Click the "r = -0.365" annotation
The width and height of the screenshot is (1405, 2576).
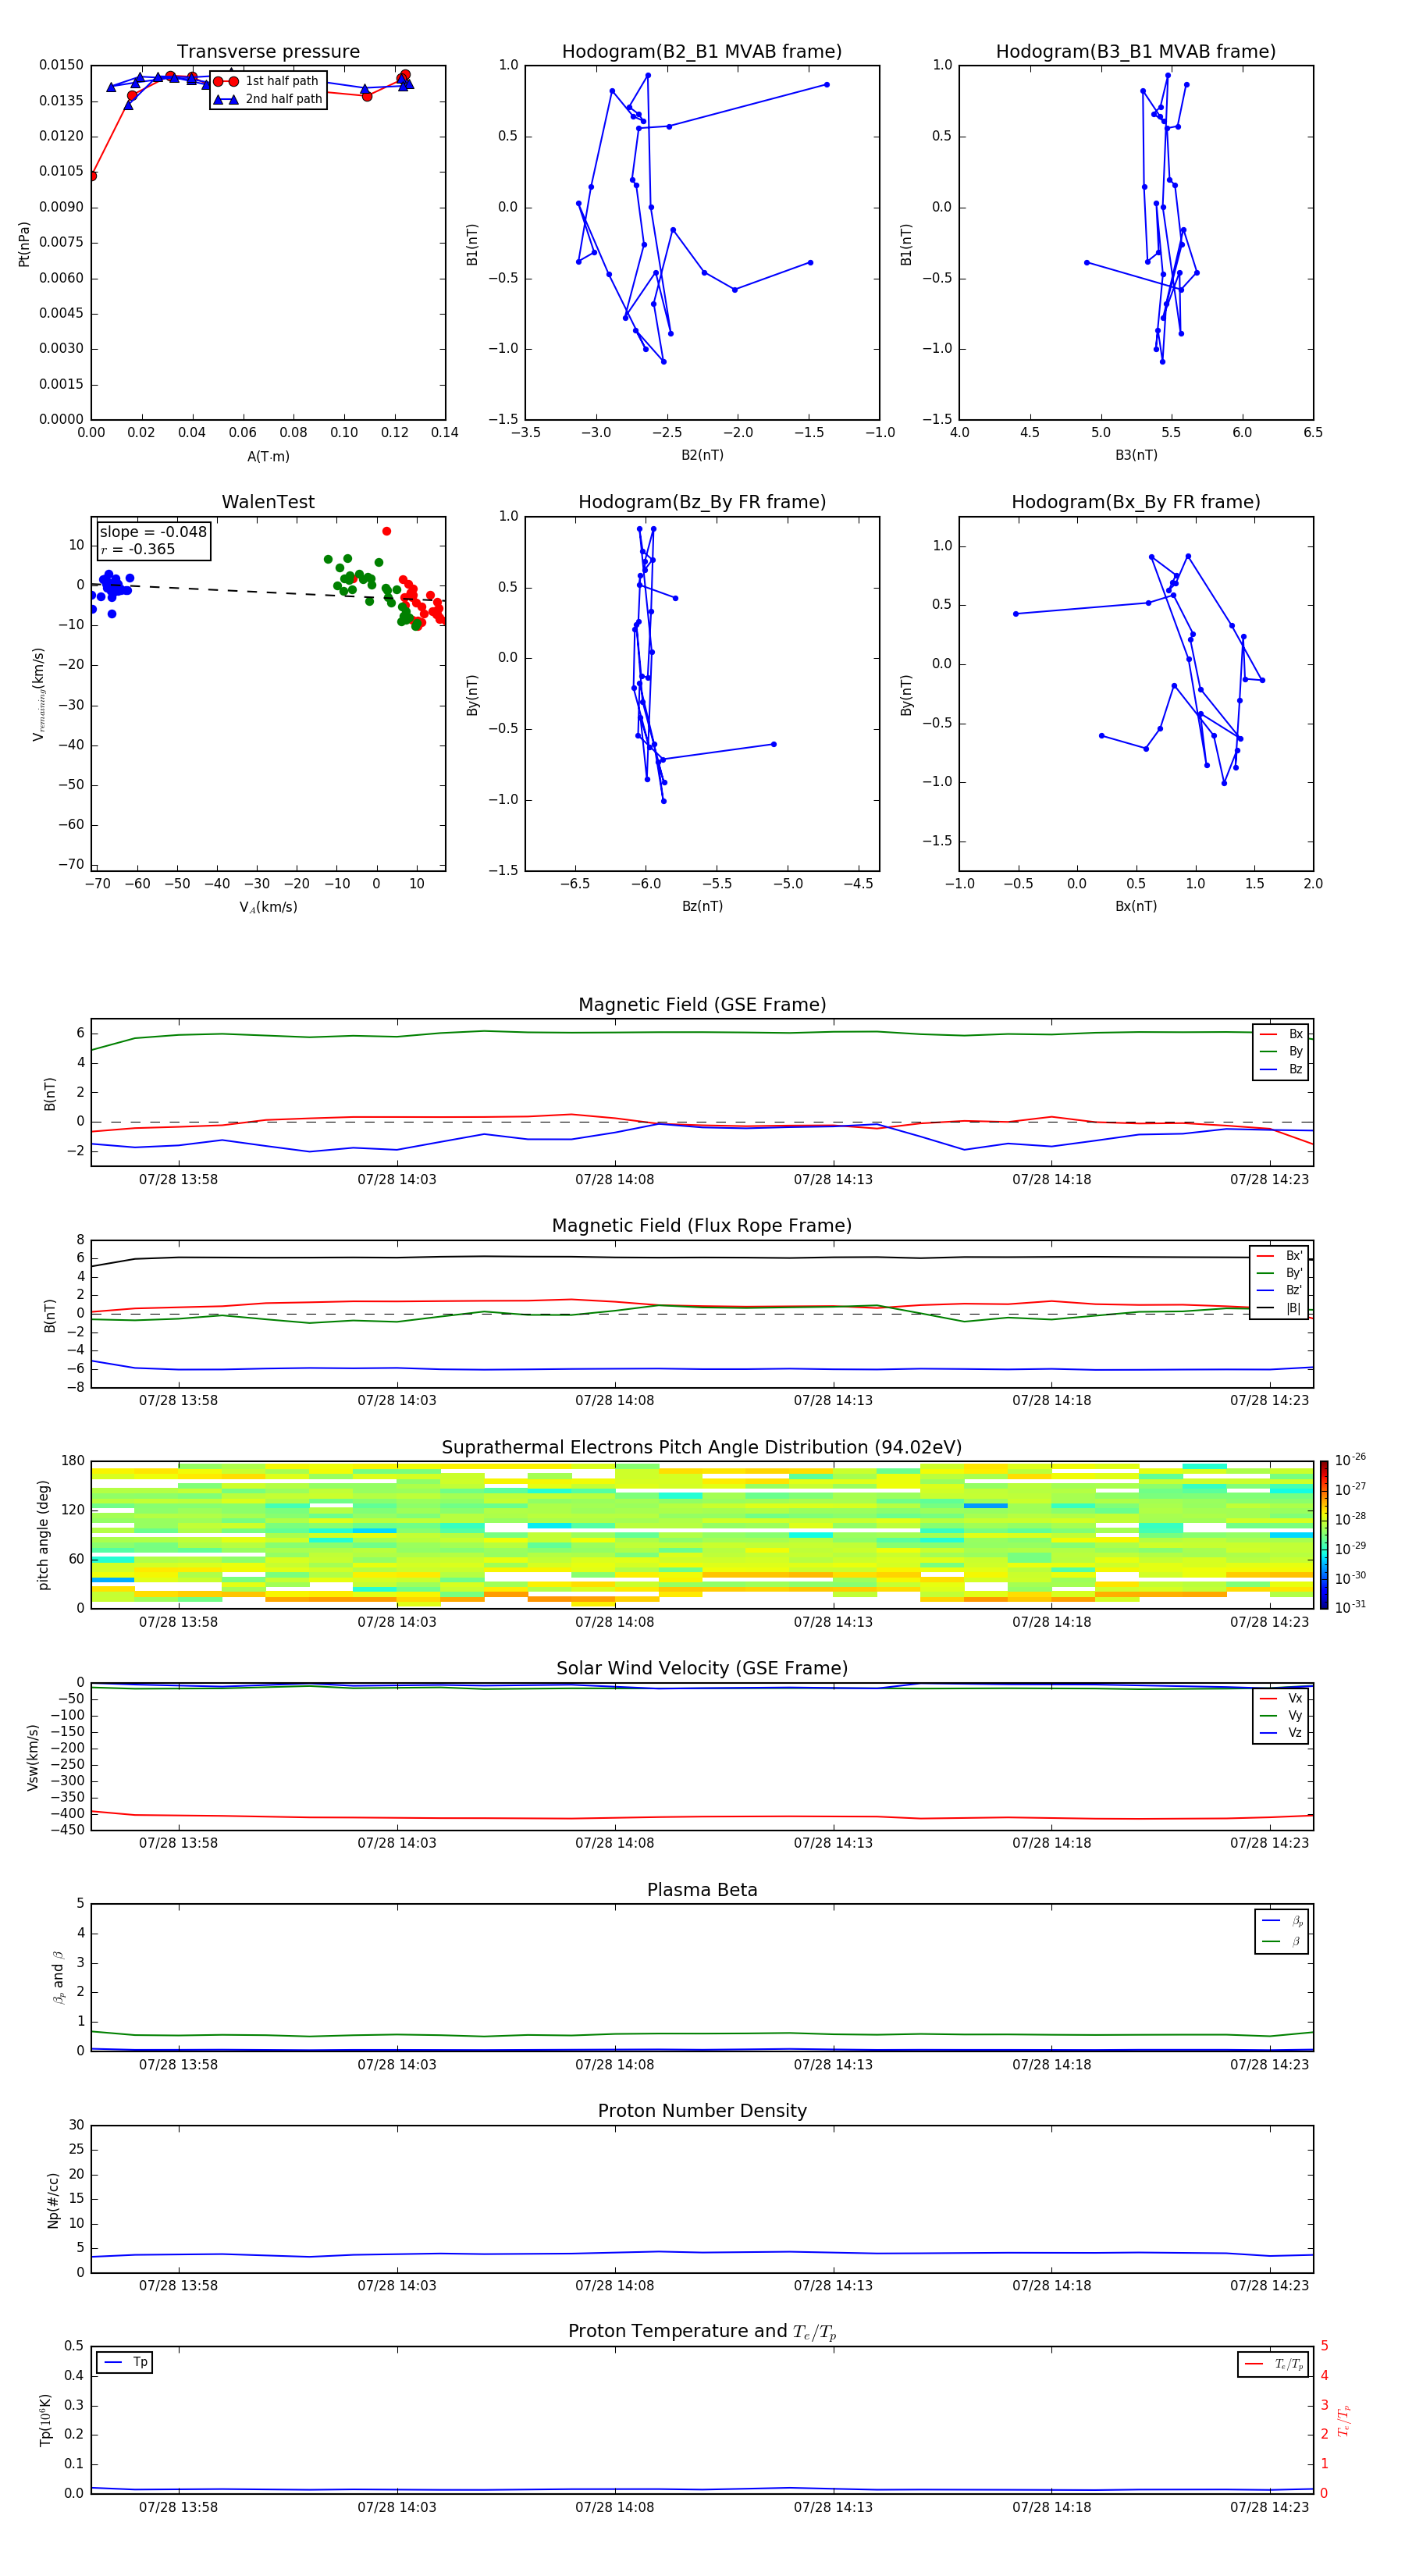137,549
